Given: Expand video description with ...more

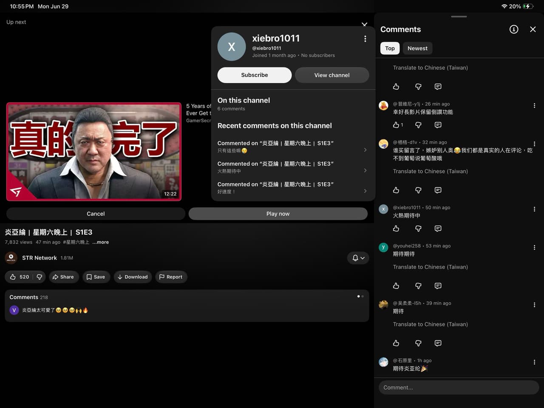Looking at the screenshot, I should [x=101, y=242].
